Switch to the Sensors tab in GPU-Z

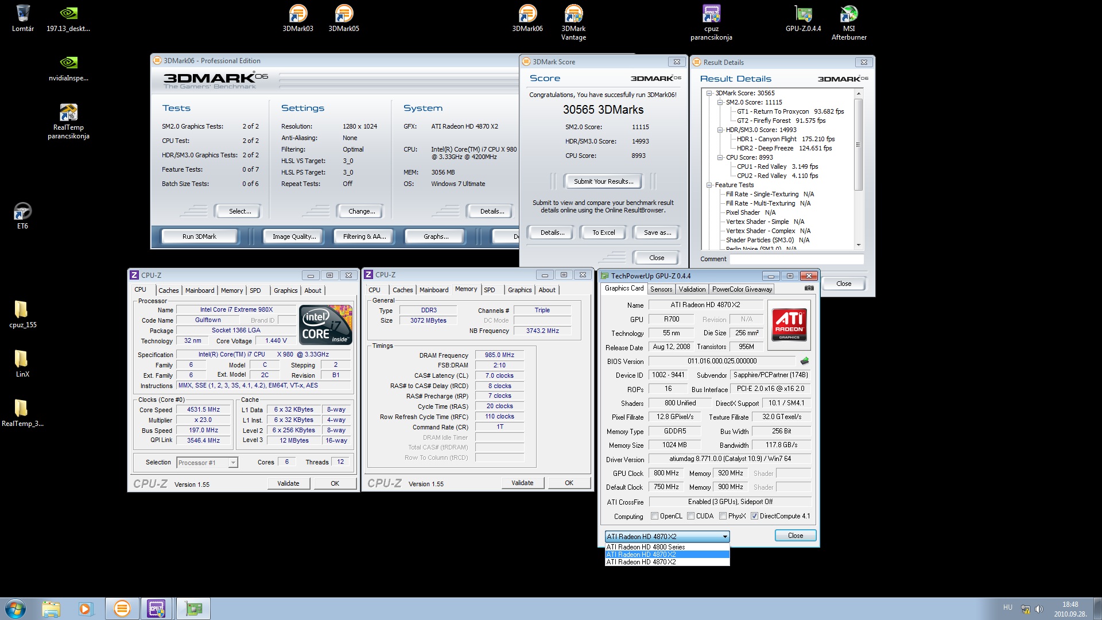[x=661, y=289]
